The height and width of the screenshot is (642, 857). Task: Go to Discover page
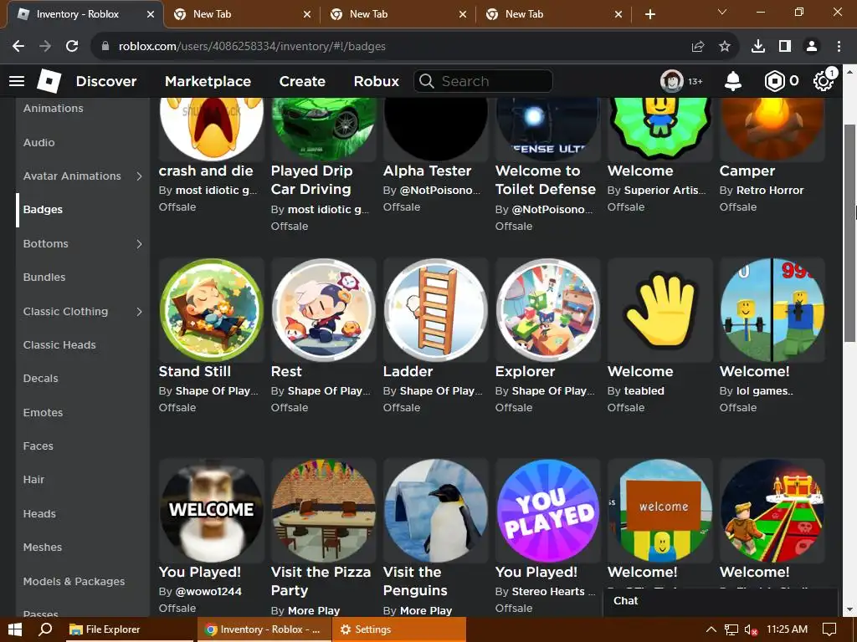(x=106, y=81)
